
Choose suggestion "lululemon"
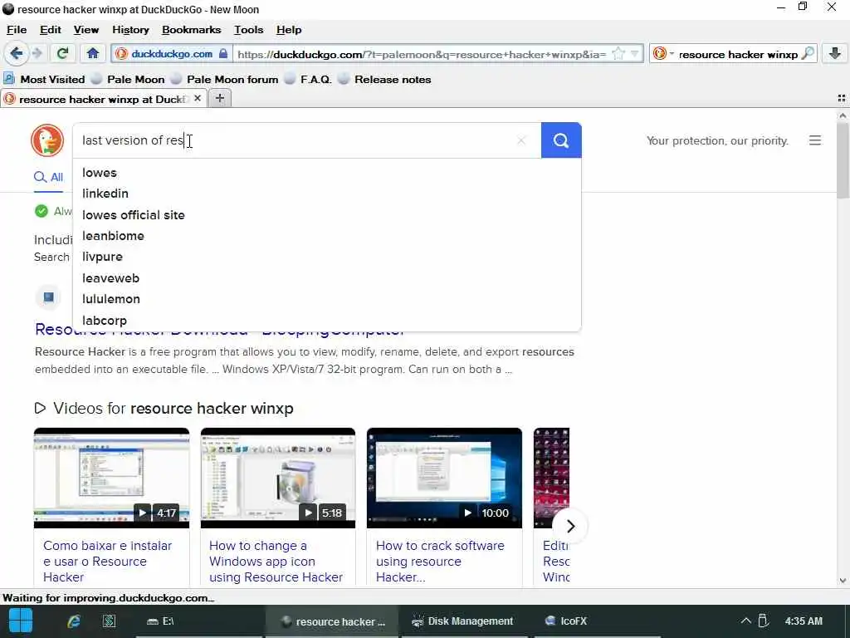327,299
